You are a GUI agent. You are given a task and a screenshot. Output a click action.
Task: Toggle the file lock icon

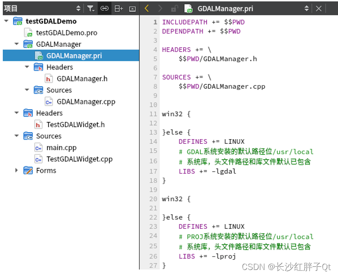[174, 9]
